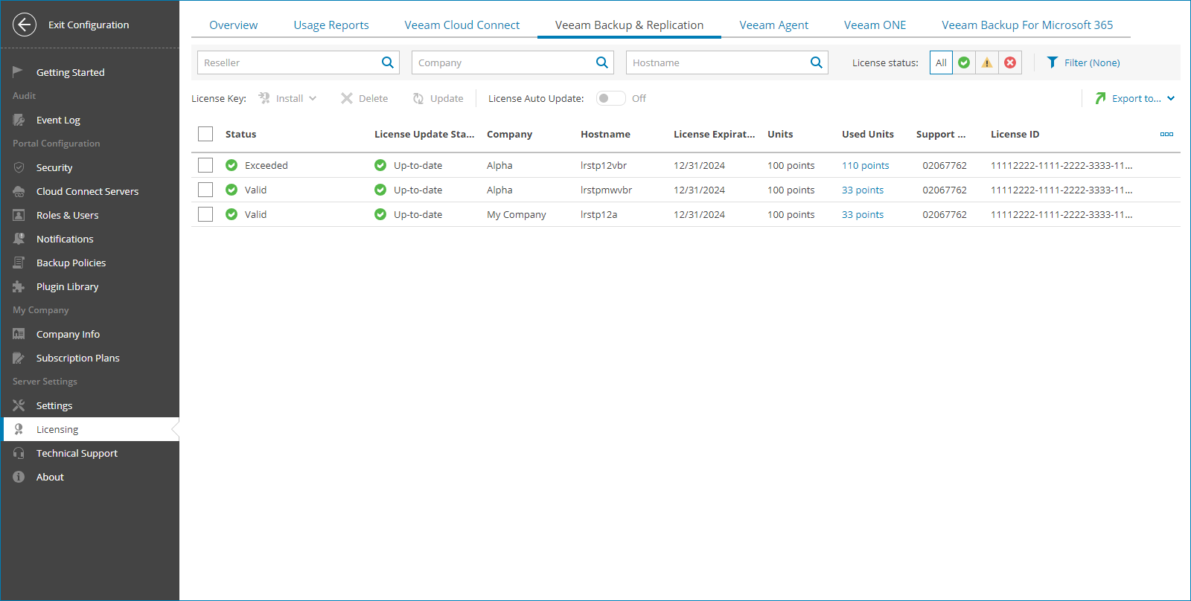Screen dimensions: 1191x601
Task: Open the 110 points used units link
Action: pos(865,165)
